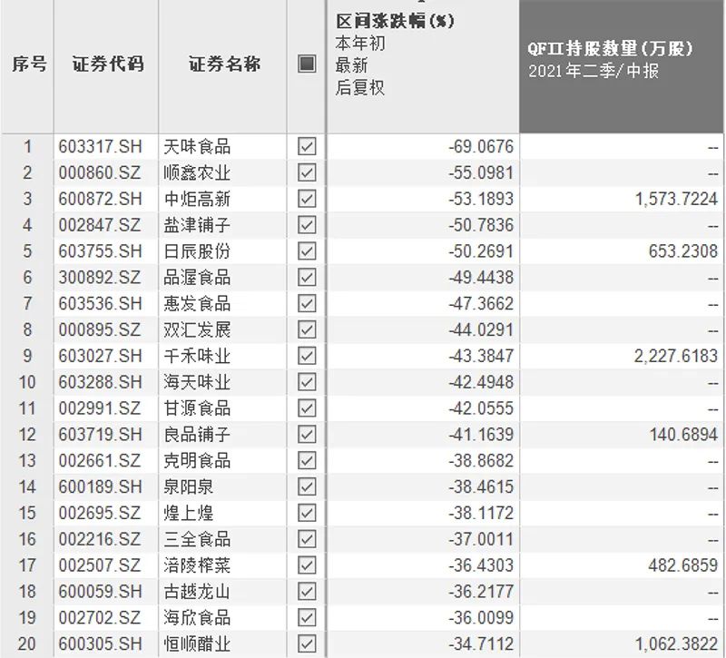
Task: Click stock code 603288.SH
Action: point(100,382)
